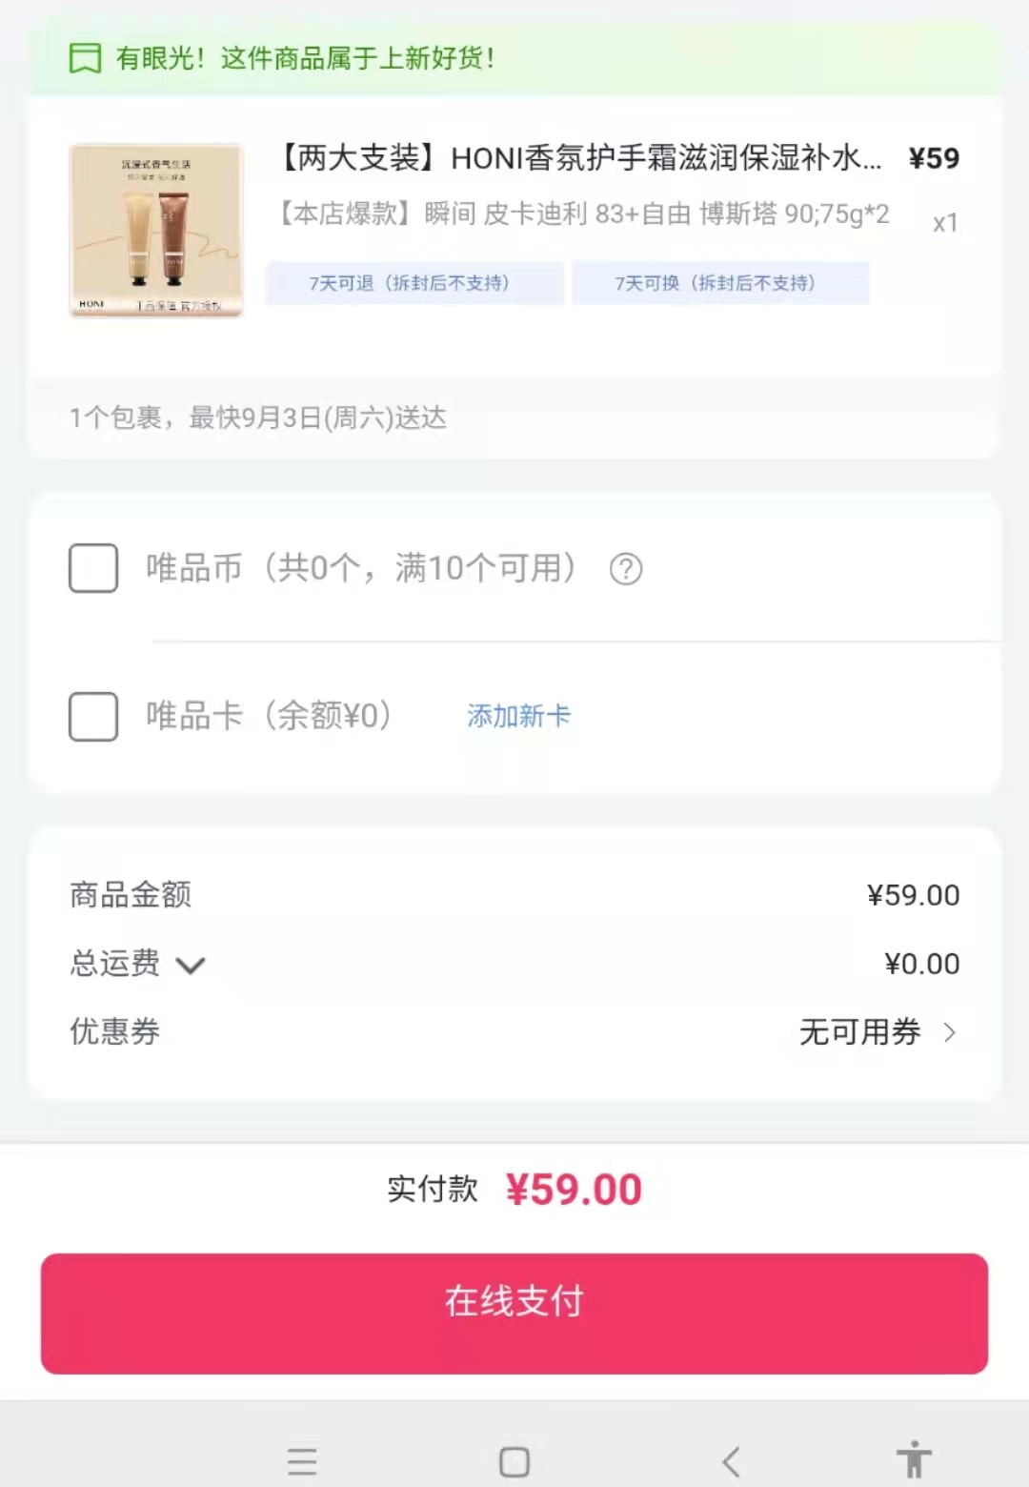This screenshot has width=1029, height=1487.
Task: Open the HONI香氛护手霜 product title
Action: pyautogui.click(x=579, y=157)
